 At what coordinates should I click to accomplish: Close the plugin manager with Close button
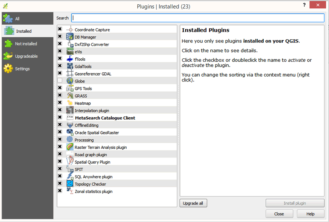pyautogui.click(x=279, y=214)
